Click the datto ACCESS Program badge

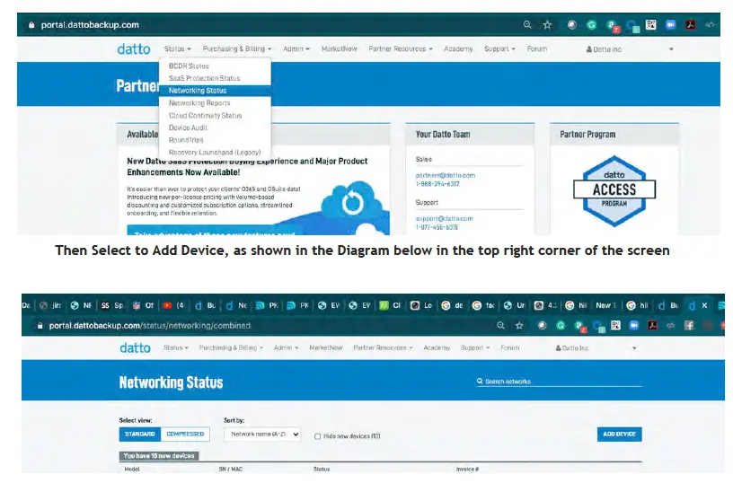[614, 190]
